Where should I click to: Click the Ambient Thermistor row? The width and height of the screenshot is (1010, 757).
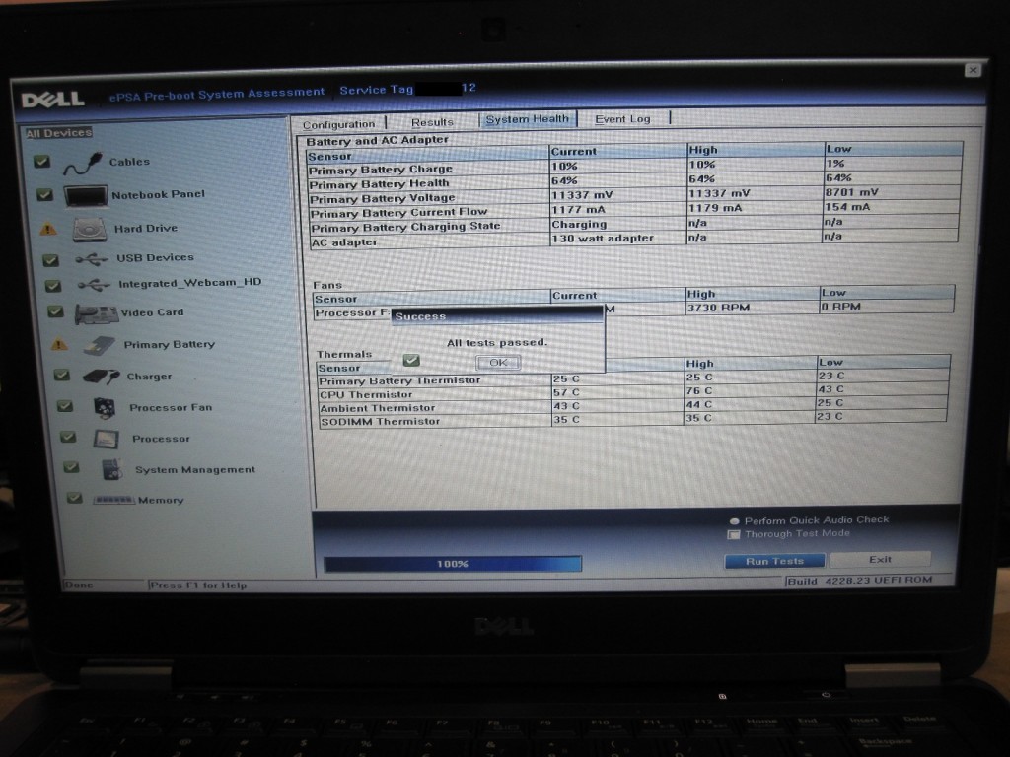[x=632, y=406]
